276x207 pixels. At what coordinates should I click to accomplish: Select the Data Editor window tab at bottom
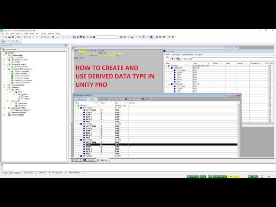tap(90, 160)
